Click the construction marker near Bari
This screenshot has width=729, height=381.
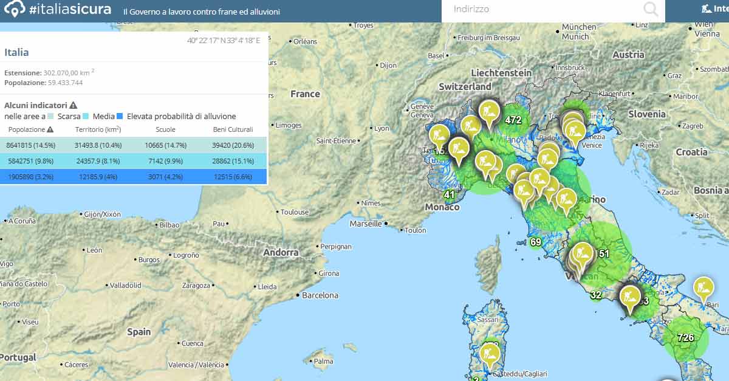pos(703,289)
